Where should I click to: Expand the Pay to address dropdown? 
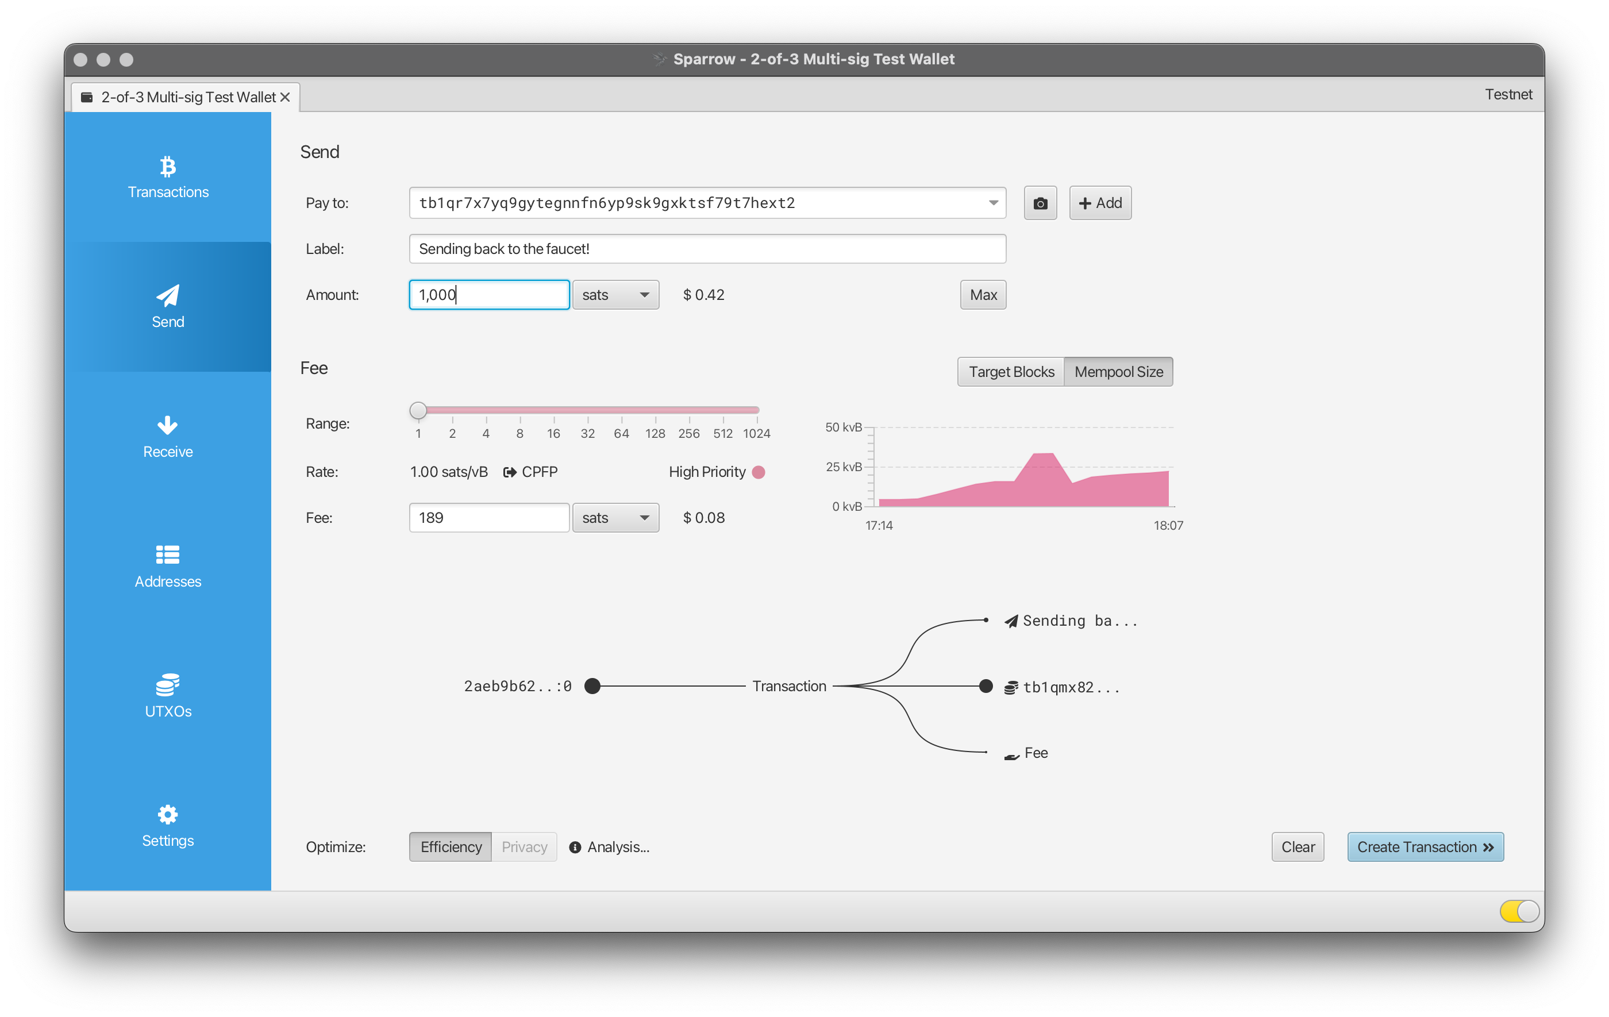pos(993,203)
